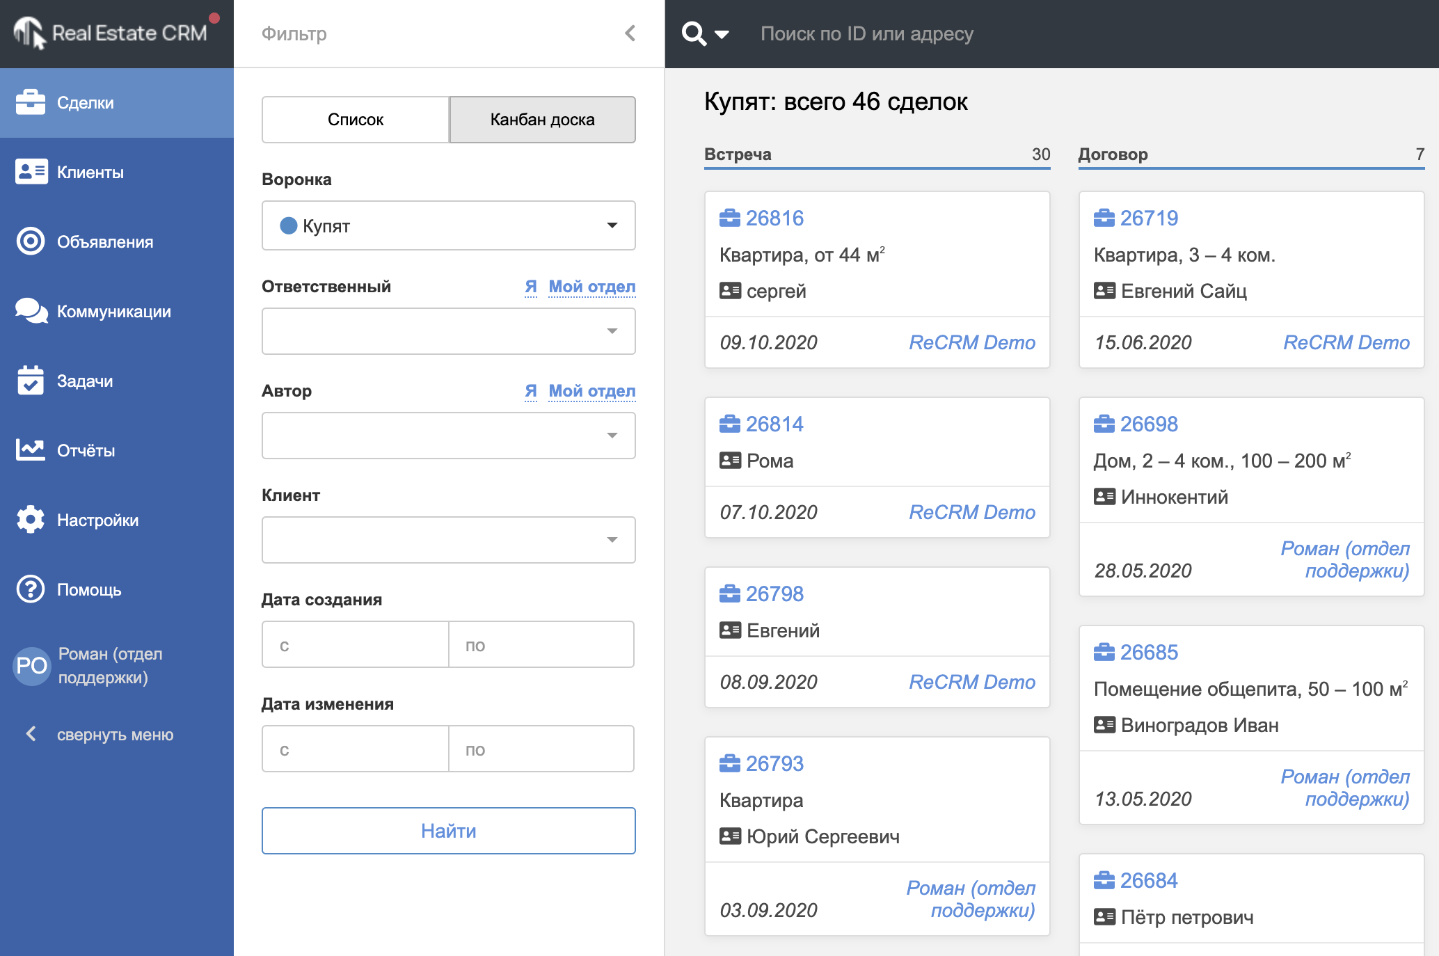Open deal link 26816
Viewport: 1439px width, 956px height.
tap(774, 218)
